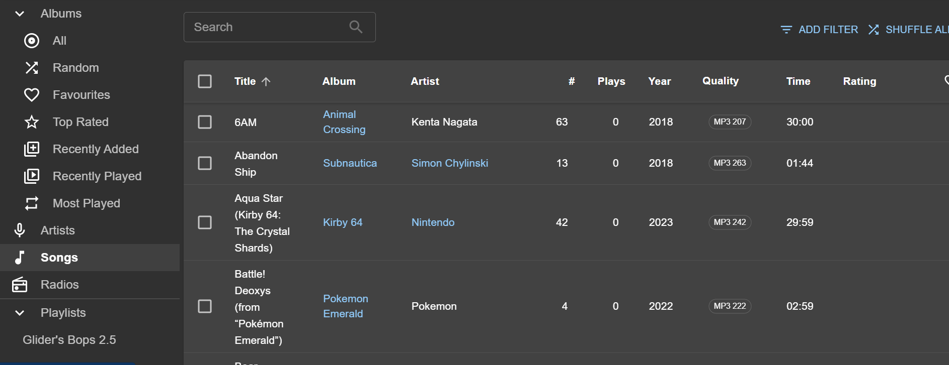The height and width of the screenshot is (365, 949).
Task: Check the box for 6AM song
Action: pyautogui.click(x=205, y=122)
